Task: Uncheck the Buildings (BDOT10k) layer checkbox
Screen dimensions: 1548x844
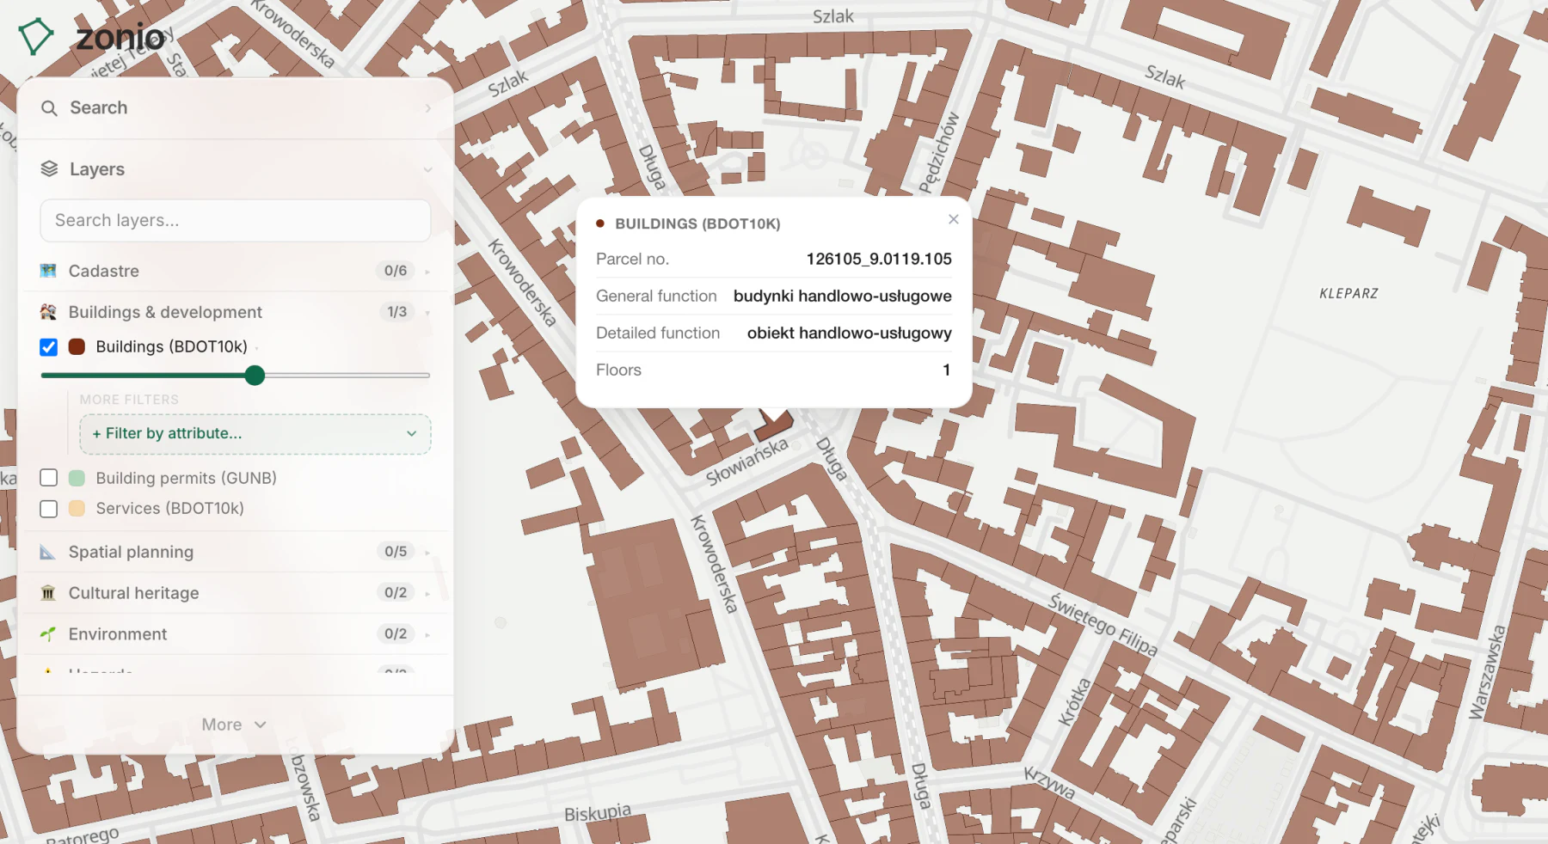Action: (x=49, y=347)
